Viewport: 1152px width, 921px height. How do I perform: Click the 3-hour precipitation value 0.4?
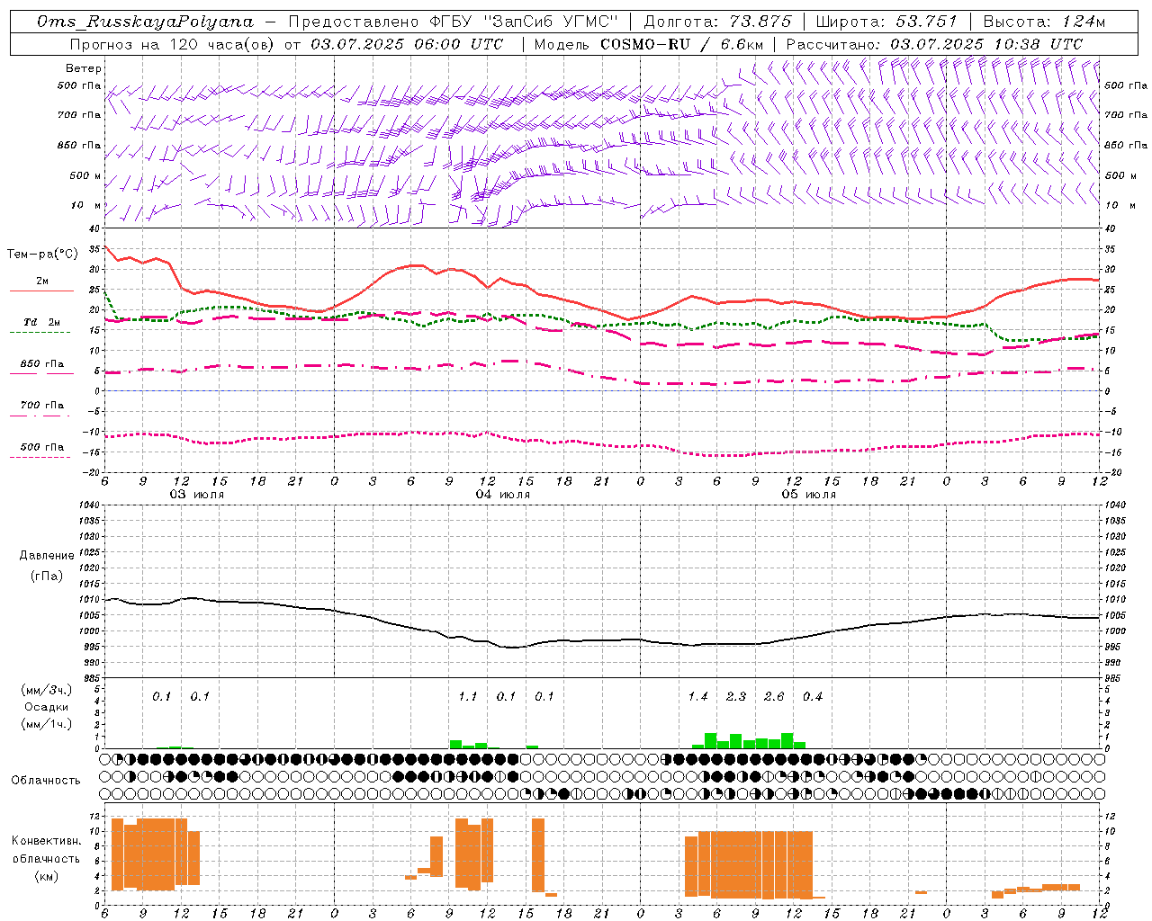(813, 697)
